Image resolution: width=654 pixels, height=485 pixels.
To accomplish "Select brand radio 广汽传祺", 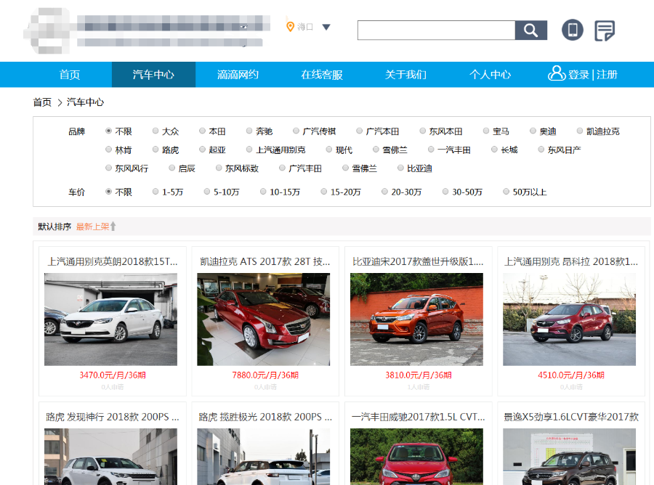I will [x=296, y=131].
